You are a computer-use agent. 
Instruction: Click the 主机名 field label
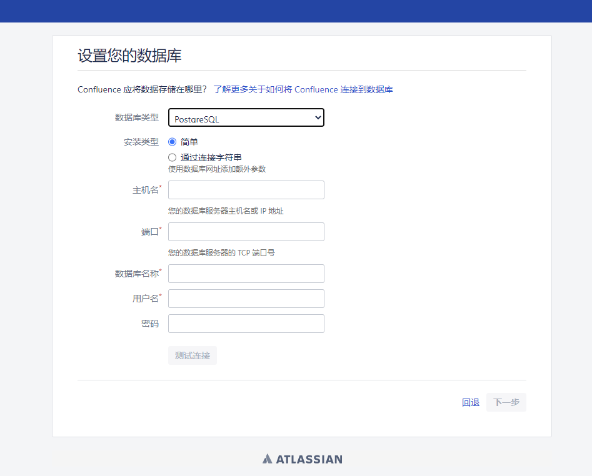[145, 190]
